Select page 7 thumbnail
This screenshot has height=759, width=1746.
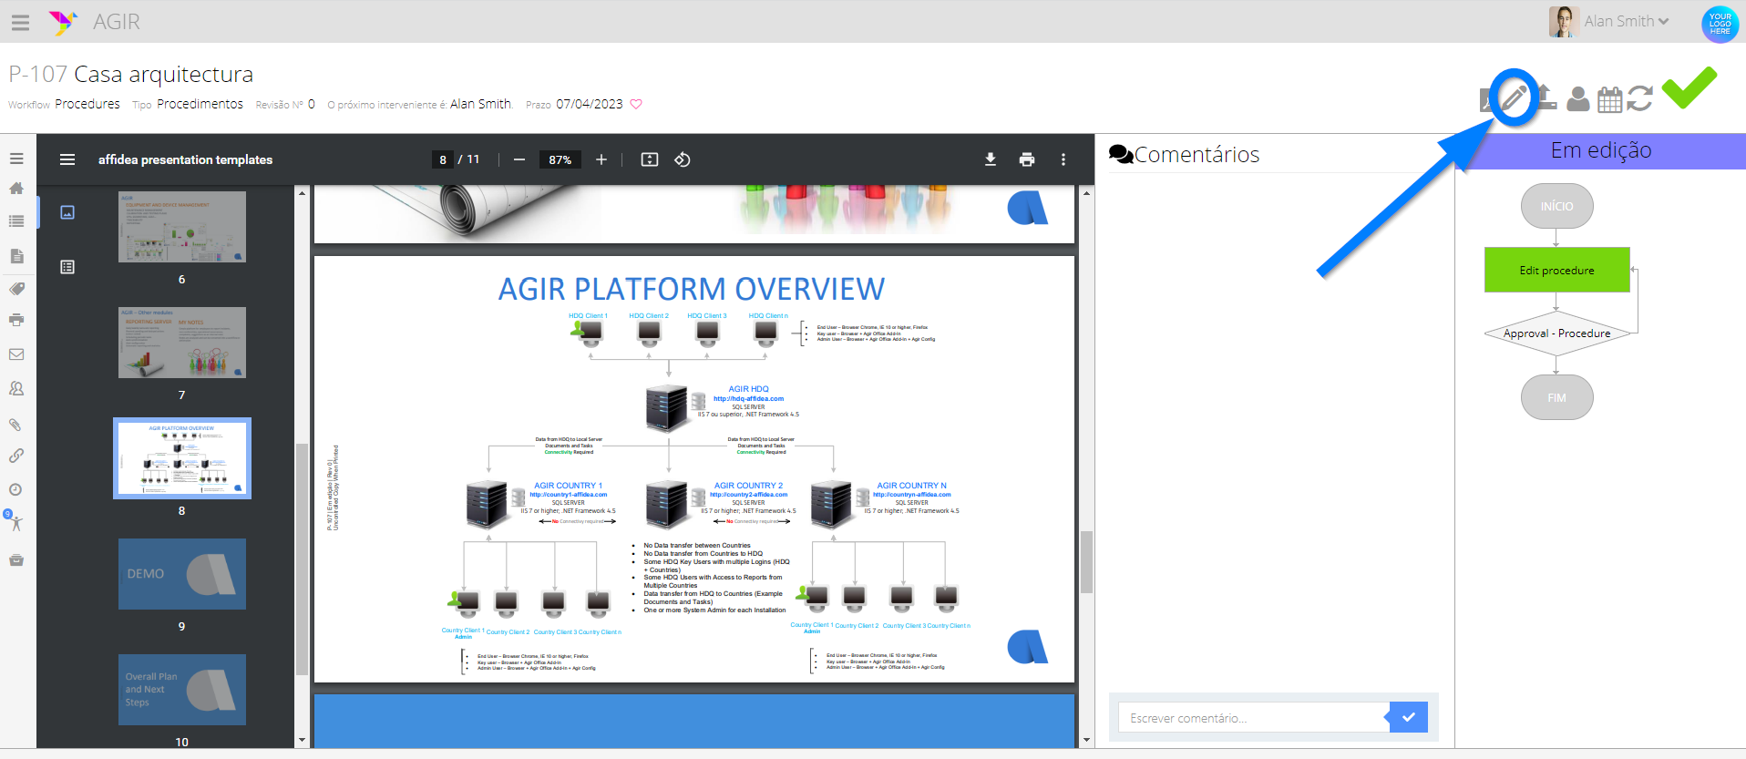[182, 343]
